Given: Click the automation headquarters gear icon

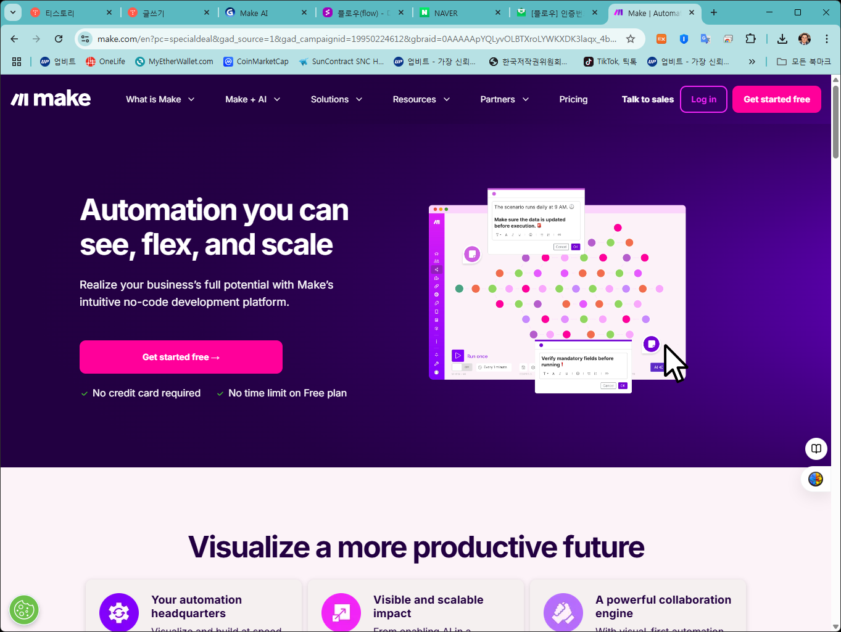Looking at the screenshot, I should pyautogui.click(x=119, y=612).
